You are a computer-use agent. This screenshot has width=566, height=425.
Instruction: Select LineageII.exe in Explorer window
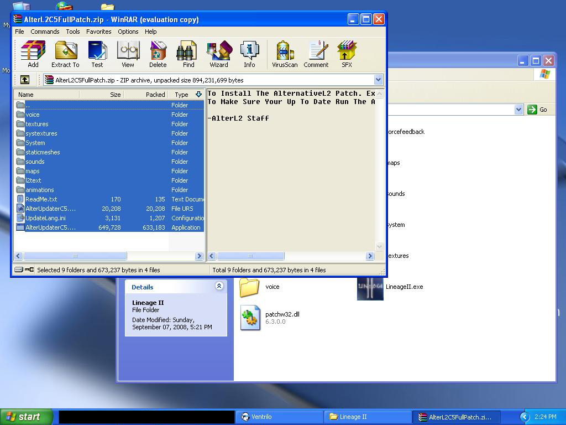click(390, 288)
